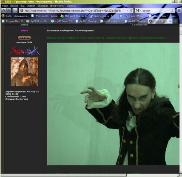Switch to the Форумы Rei tab
The height and width of the screenshot is (177, 182).
[x=13, y=21]
